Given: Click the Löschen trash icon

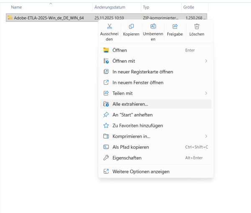Looking at the screenshot, I should [x=197, y=26].
